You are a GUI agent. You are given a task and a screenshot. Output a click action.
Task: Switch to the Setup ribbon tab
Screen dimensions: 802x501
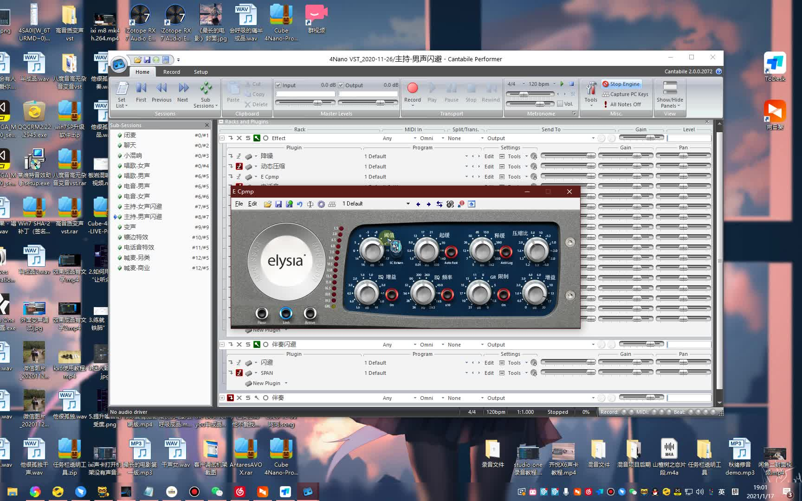[x=201, y=72]
